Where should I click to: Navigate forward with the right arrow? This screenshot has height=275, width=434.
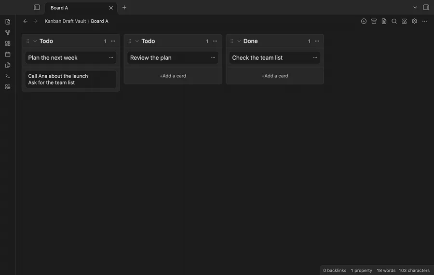pyautogui.click(x=35, y=21)
